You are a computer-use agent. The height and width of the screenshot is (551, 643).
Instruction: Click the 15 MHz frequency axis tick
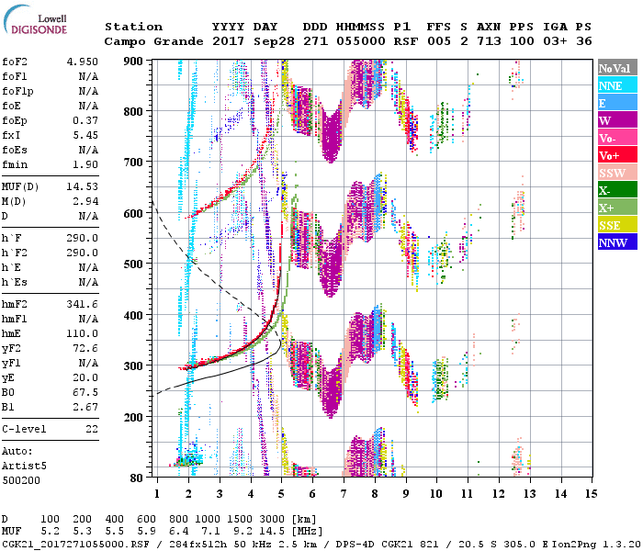(x=590, y=493)
